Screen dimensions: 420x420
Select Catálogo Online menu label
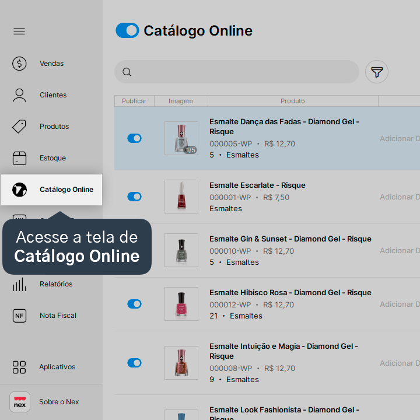[x=66, y=190]
